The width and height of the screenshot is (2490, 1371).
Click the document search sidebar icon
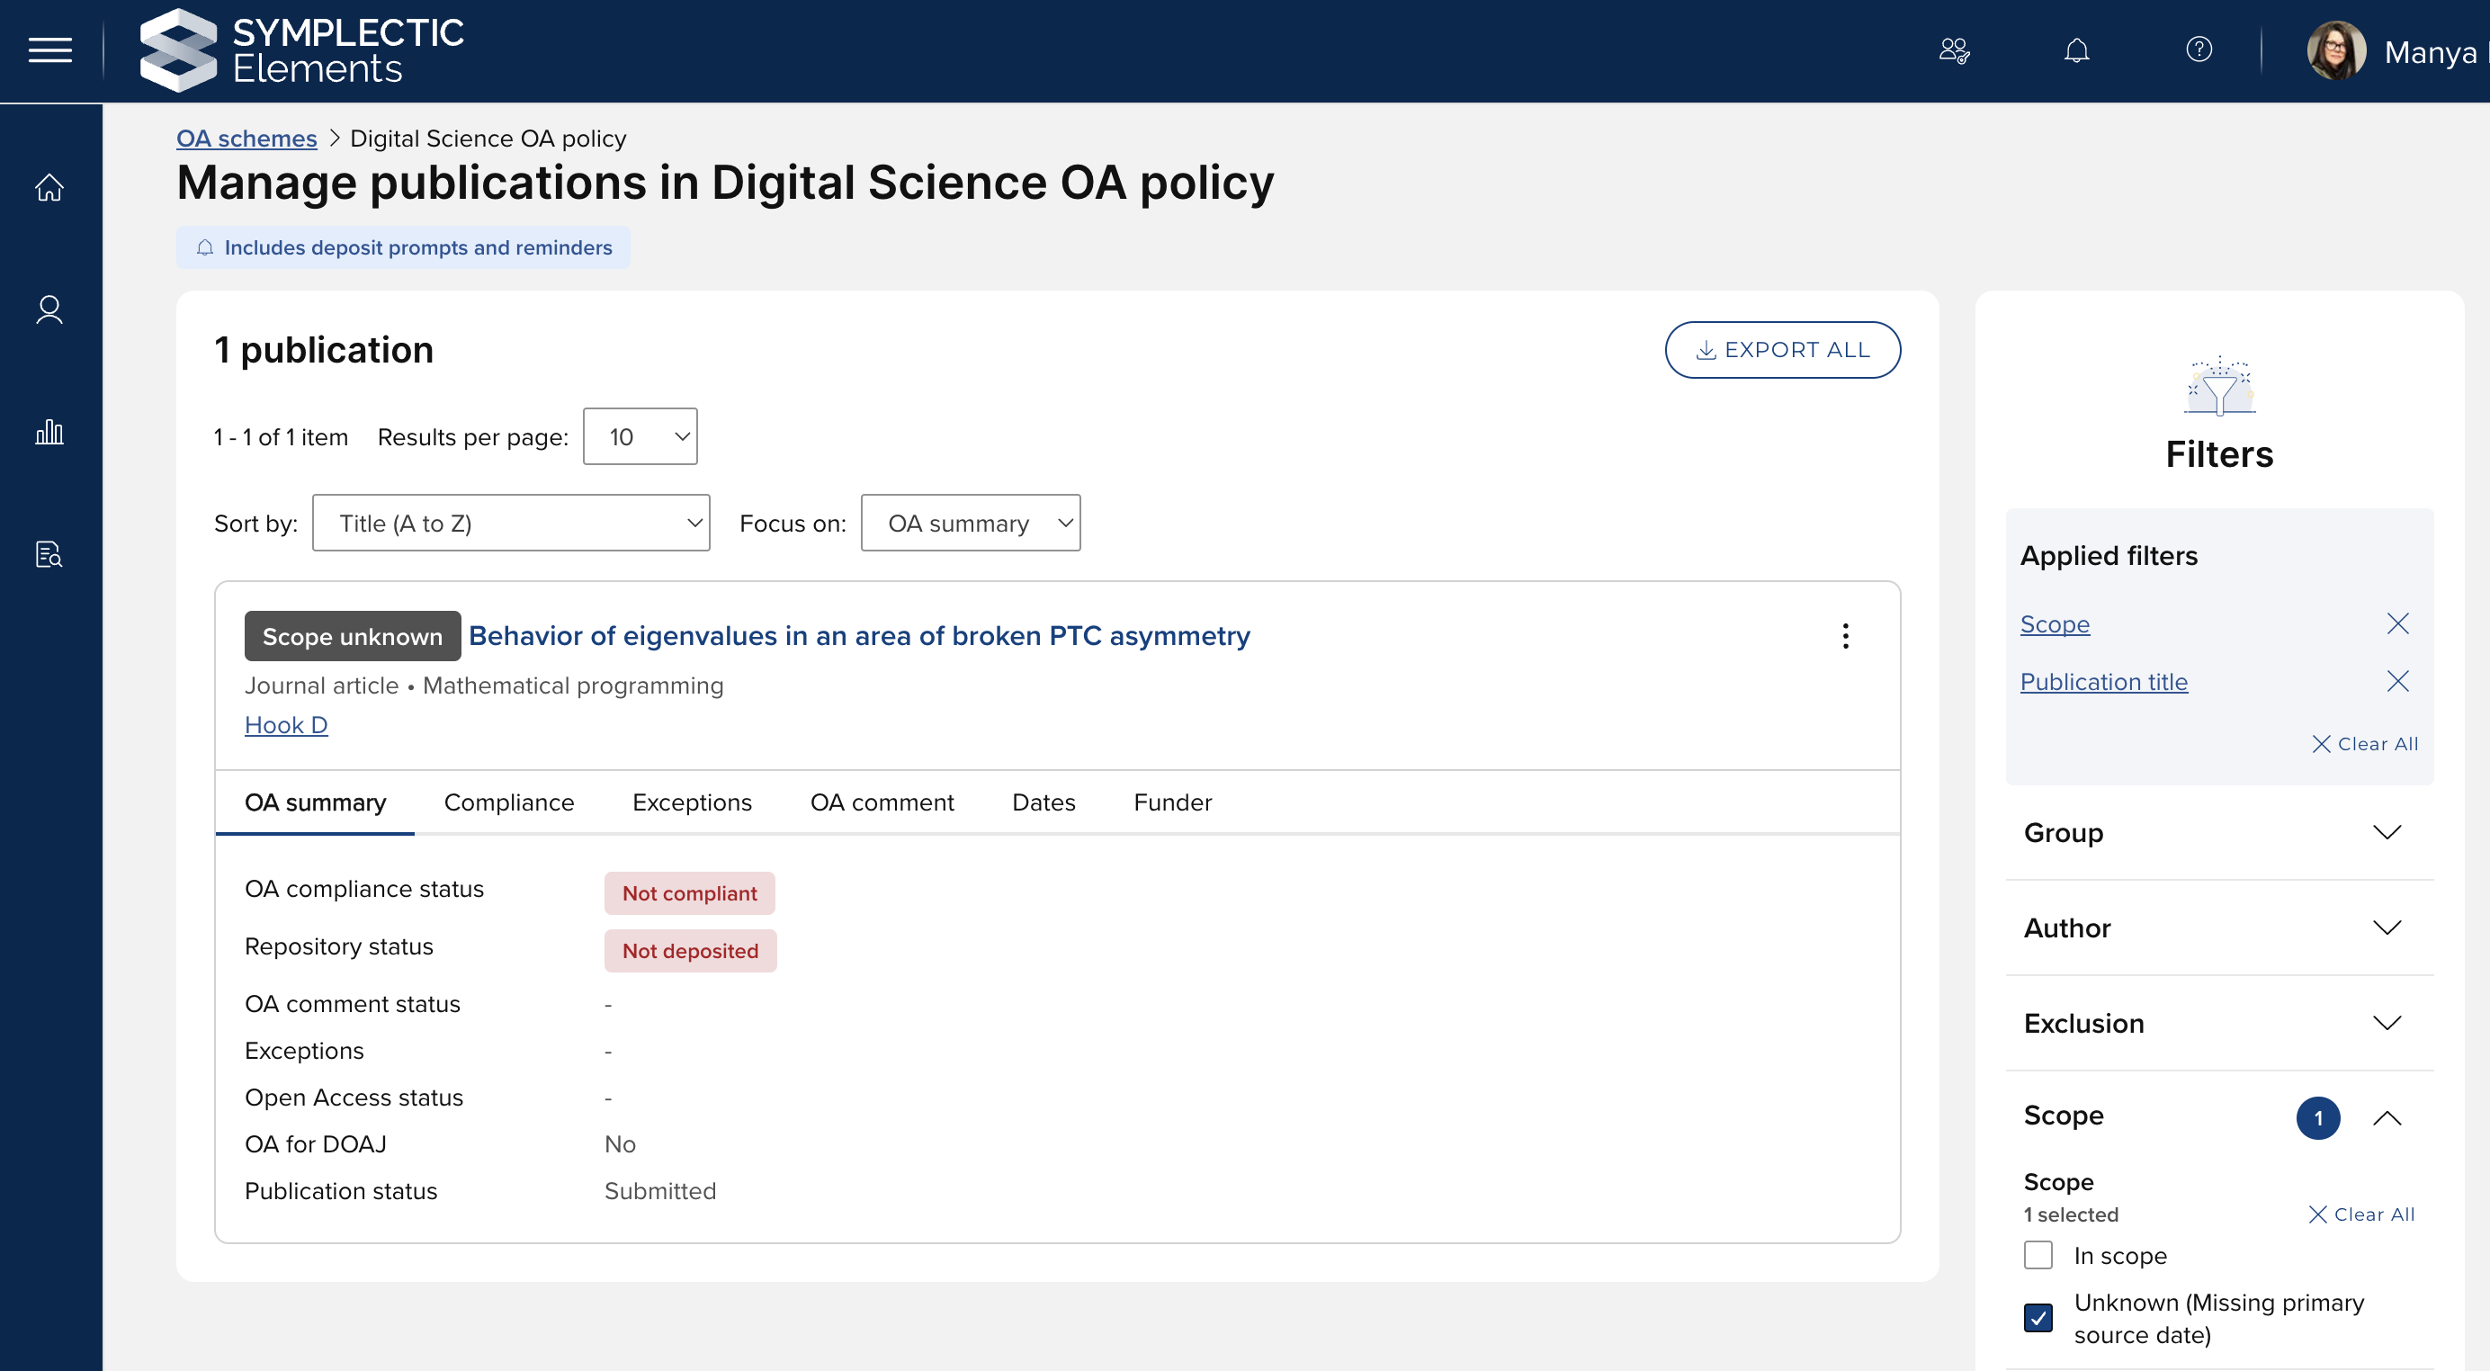coord(49,554)
